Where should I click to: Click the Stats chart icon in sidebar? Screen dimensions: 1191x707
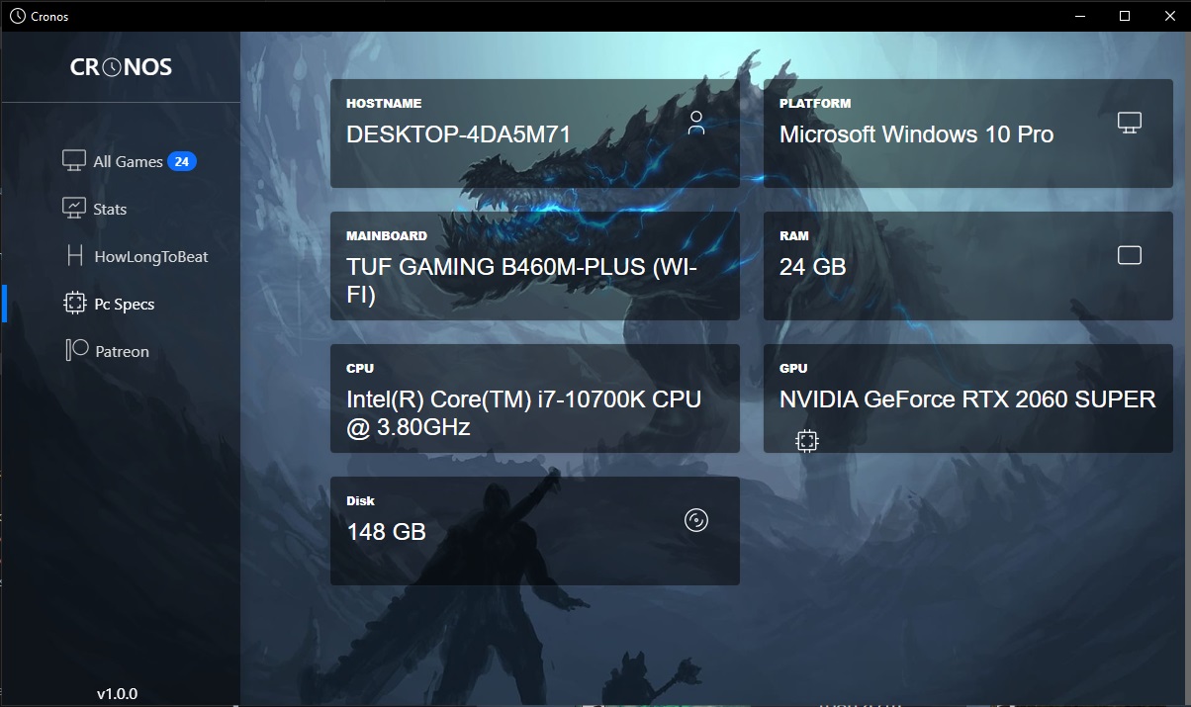(x=74, y=208)
